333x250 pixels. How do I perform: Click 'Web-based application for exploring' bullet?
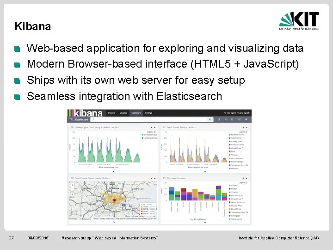pos(165,48)
